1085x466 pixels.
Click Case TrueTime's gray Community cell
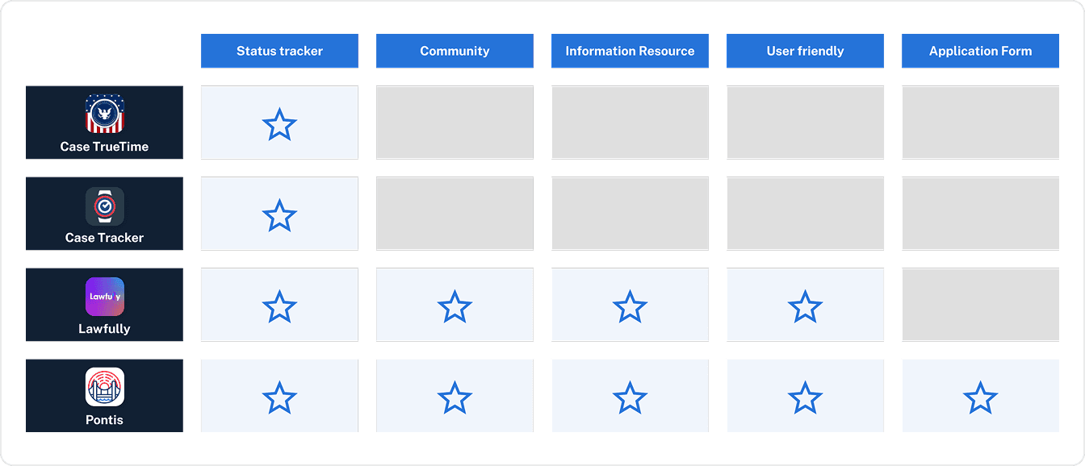[x=455, y=123]
